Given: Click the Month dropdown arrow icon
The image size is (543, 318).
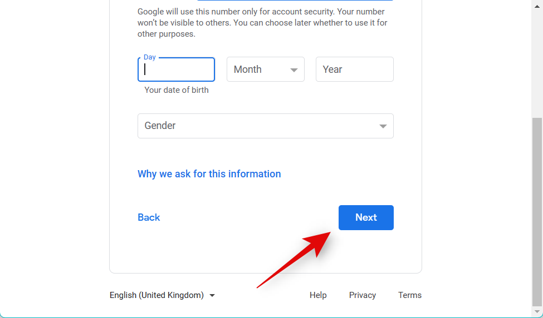Looking at the screenshot, I should click(294, 70).
